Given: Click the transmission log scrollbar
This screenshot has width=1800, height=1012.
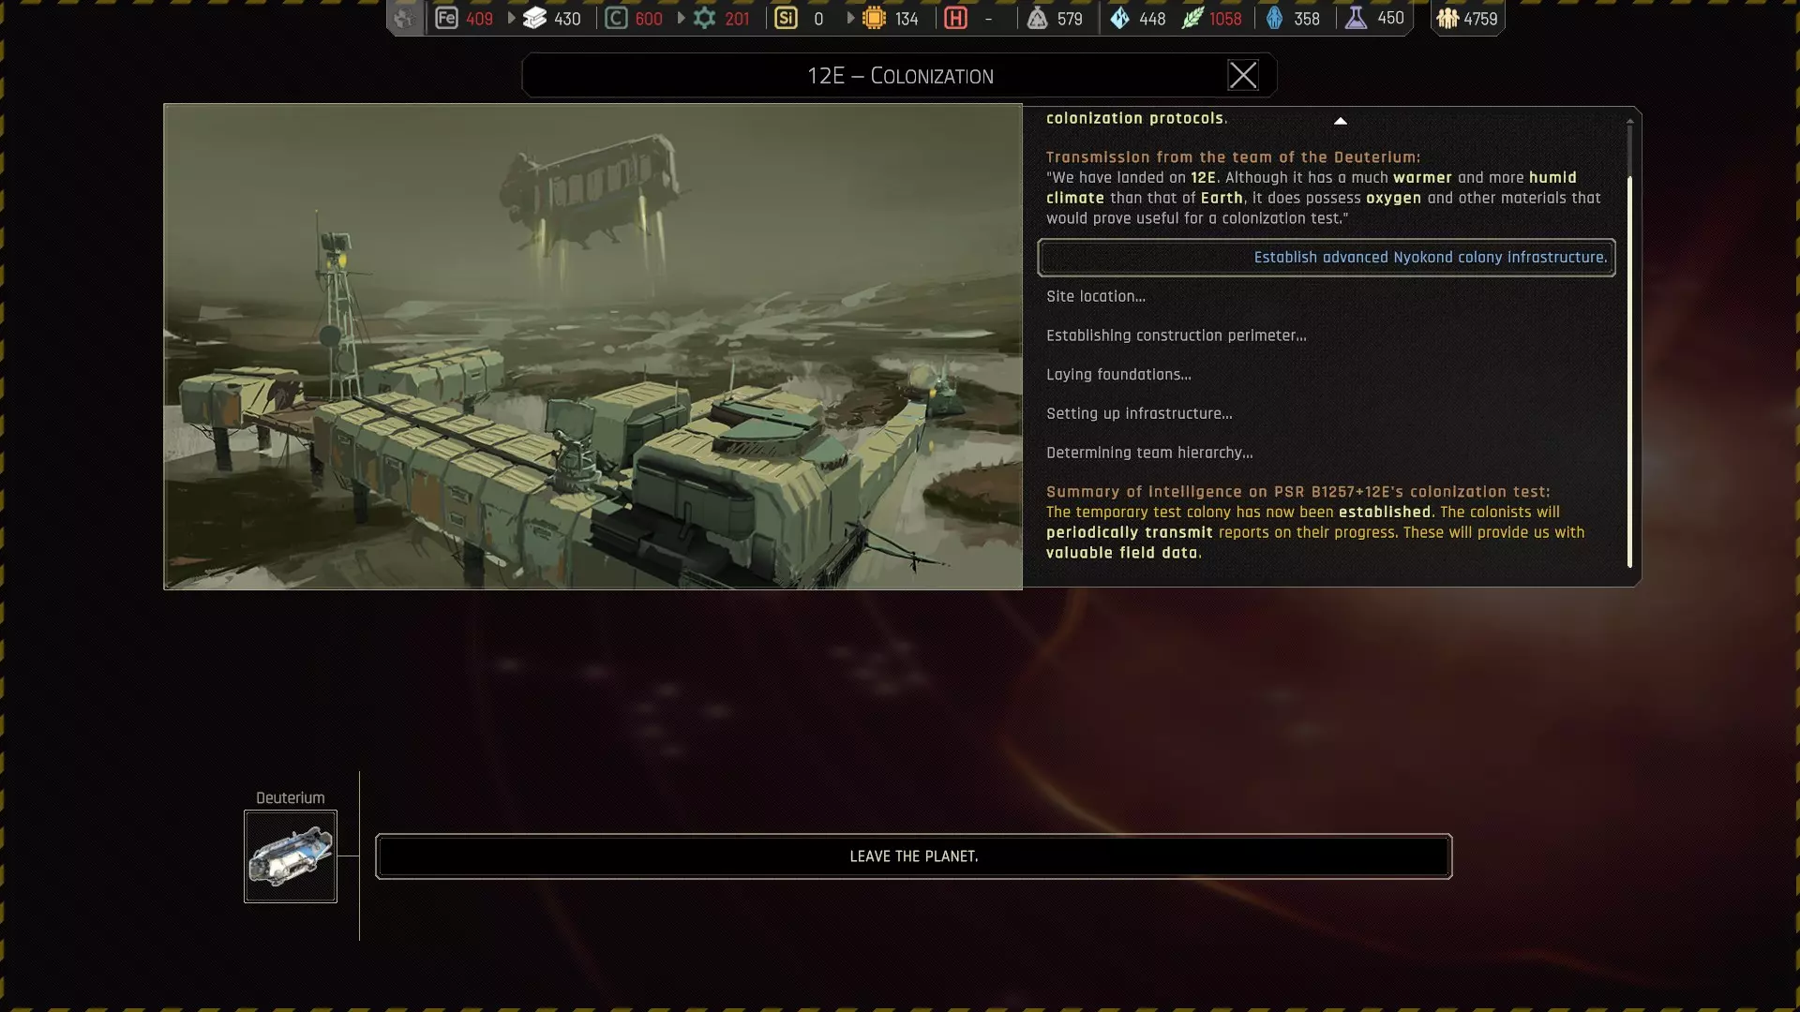Looking at the screenshot, I should (x=1629, y=370).
